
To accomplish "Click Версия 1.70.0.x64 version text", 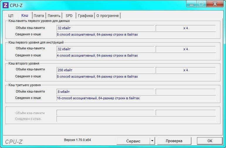I will (78, 140).
